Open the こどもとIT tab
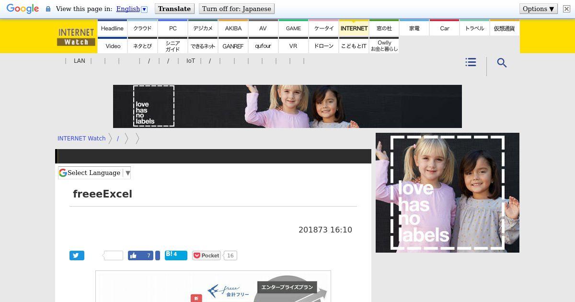 354,46
